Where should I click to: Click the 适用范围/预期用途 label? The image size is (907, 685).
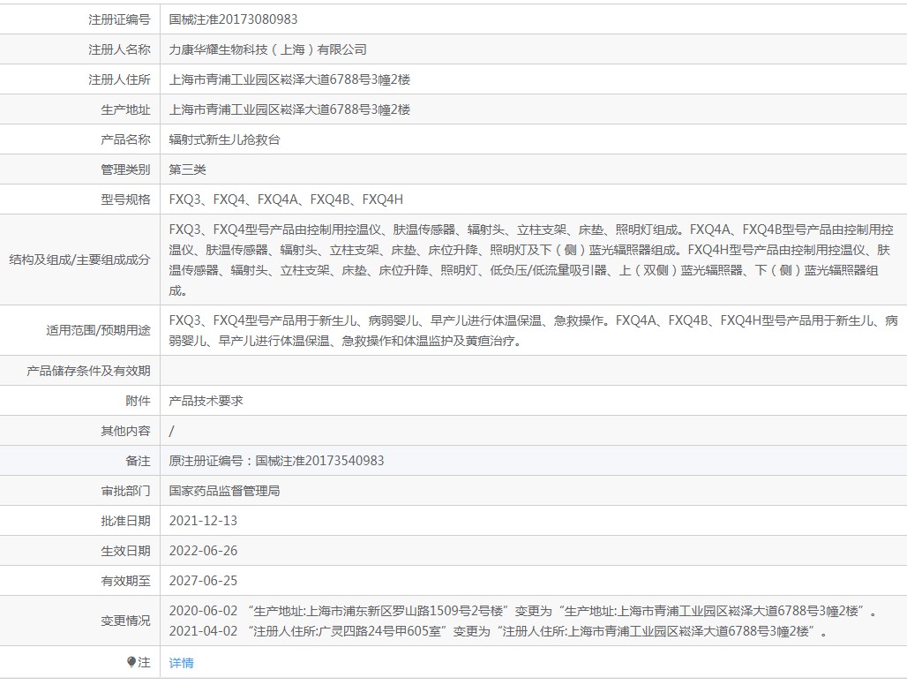[98, 330]
